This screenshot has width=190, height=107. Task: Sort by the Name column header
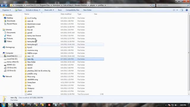coord(27,14)
